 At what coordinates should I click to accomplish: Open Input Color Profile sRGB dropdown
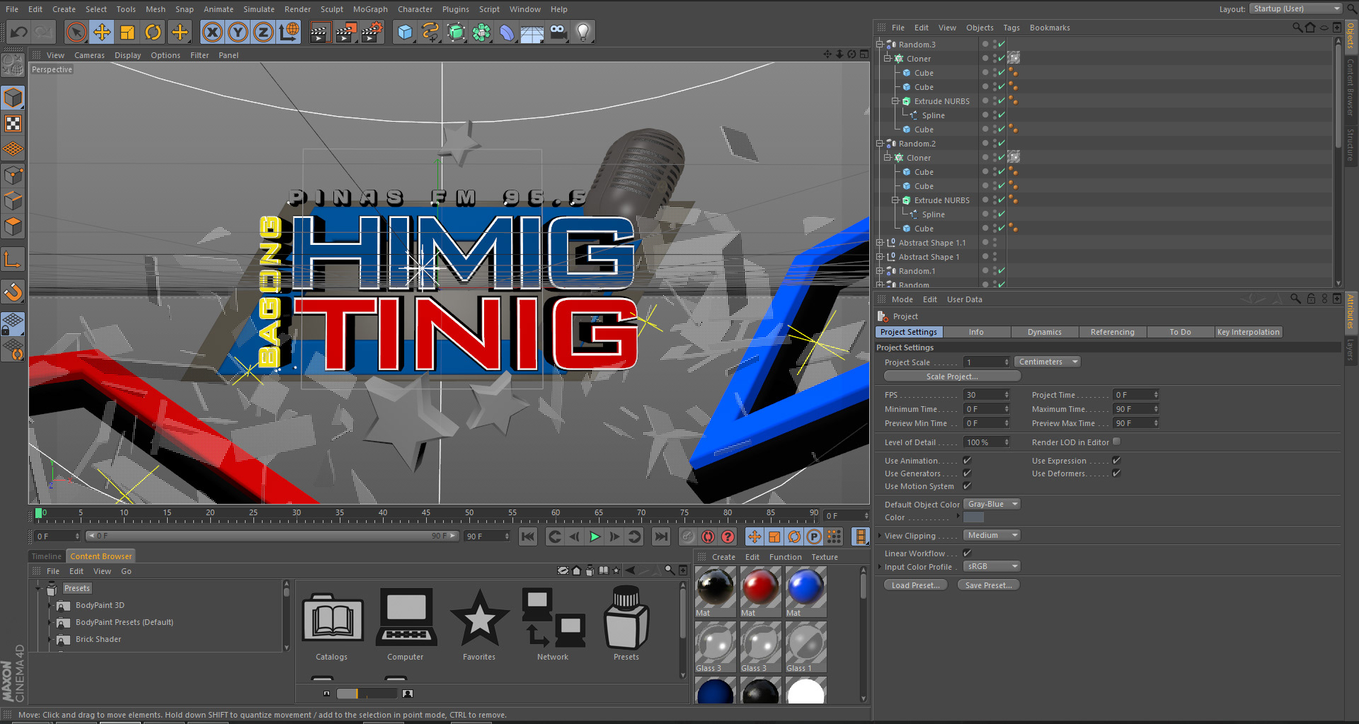[991, 566]
